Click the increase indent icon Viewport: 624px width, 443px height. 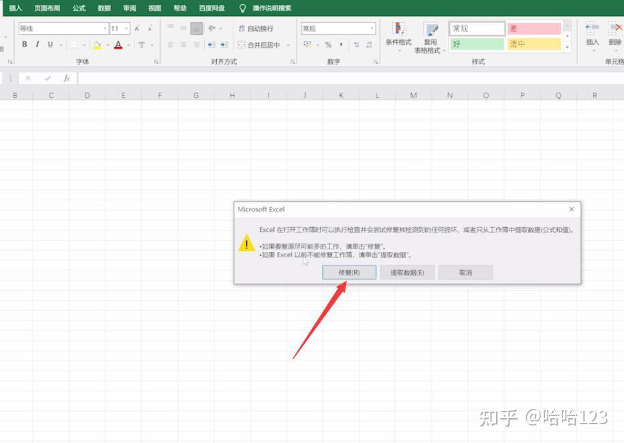224,45
